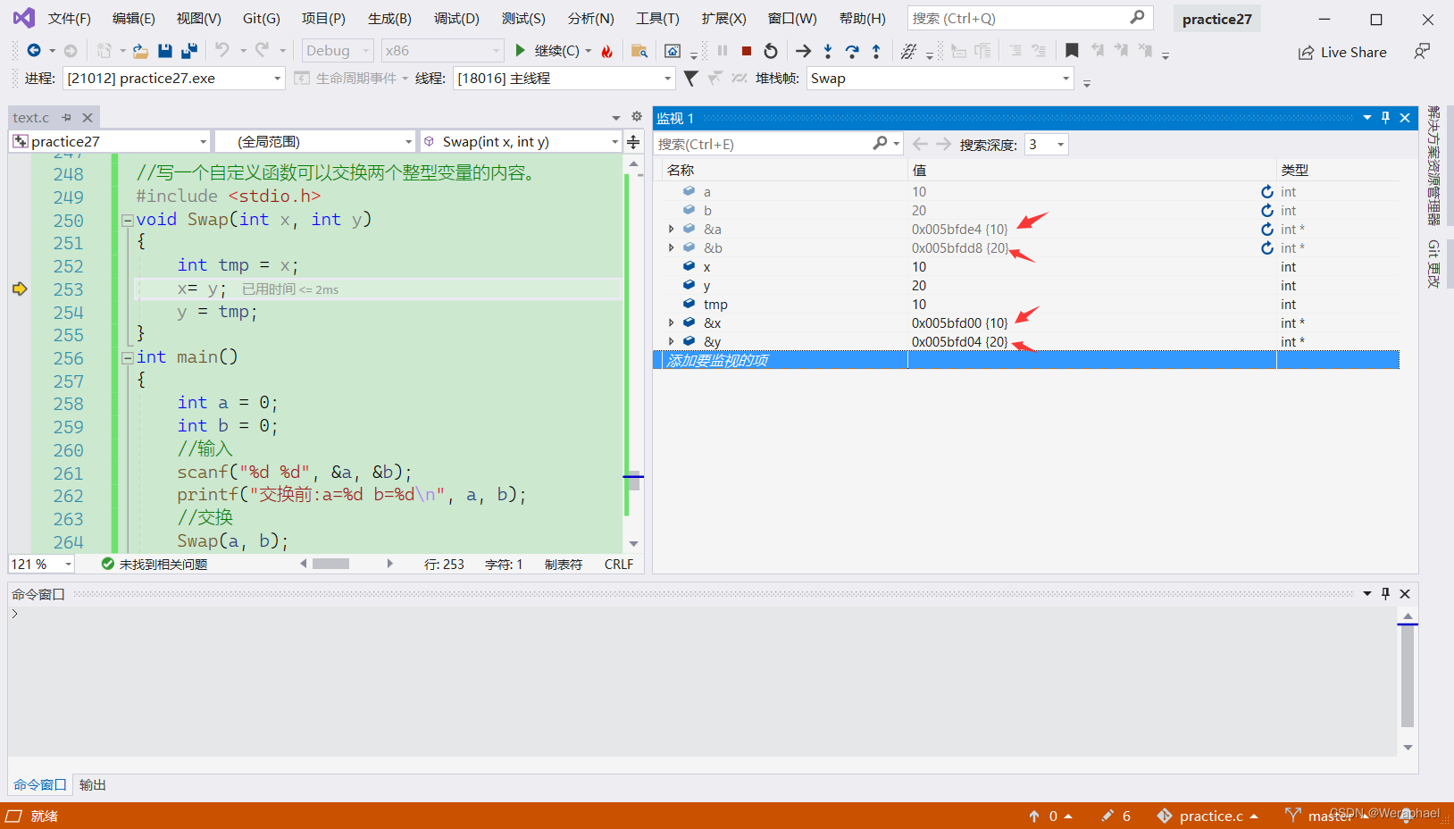Click the Continue (继续) debug button
1454x829 pixels.
coord(547,51)
